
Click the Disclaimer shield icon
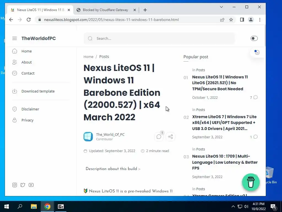(15, 109)
